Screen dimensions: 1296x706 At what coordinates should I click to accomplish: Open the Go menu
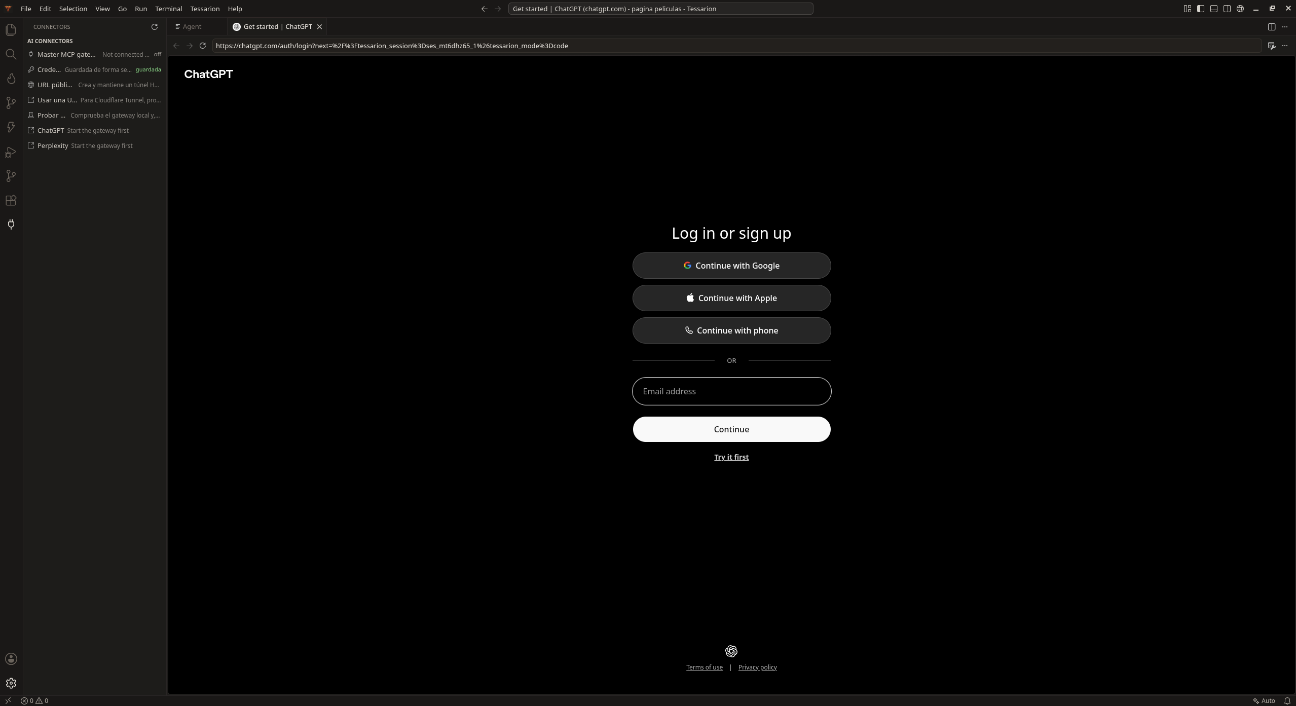pos(122,9)
